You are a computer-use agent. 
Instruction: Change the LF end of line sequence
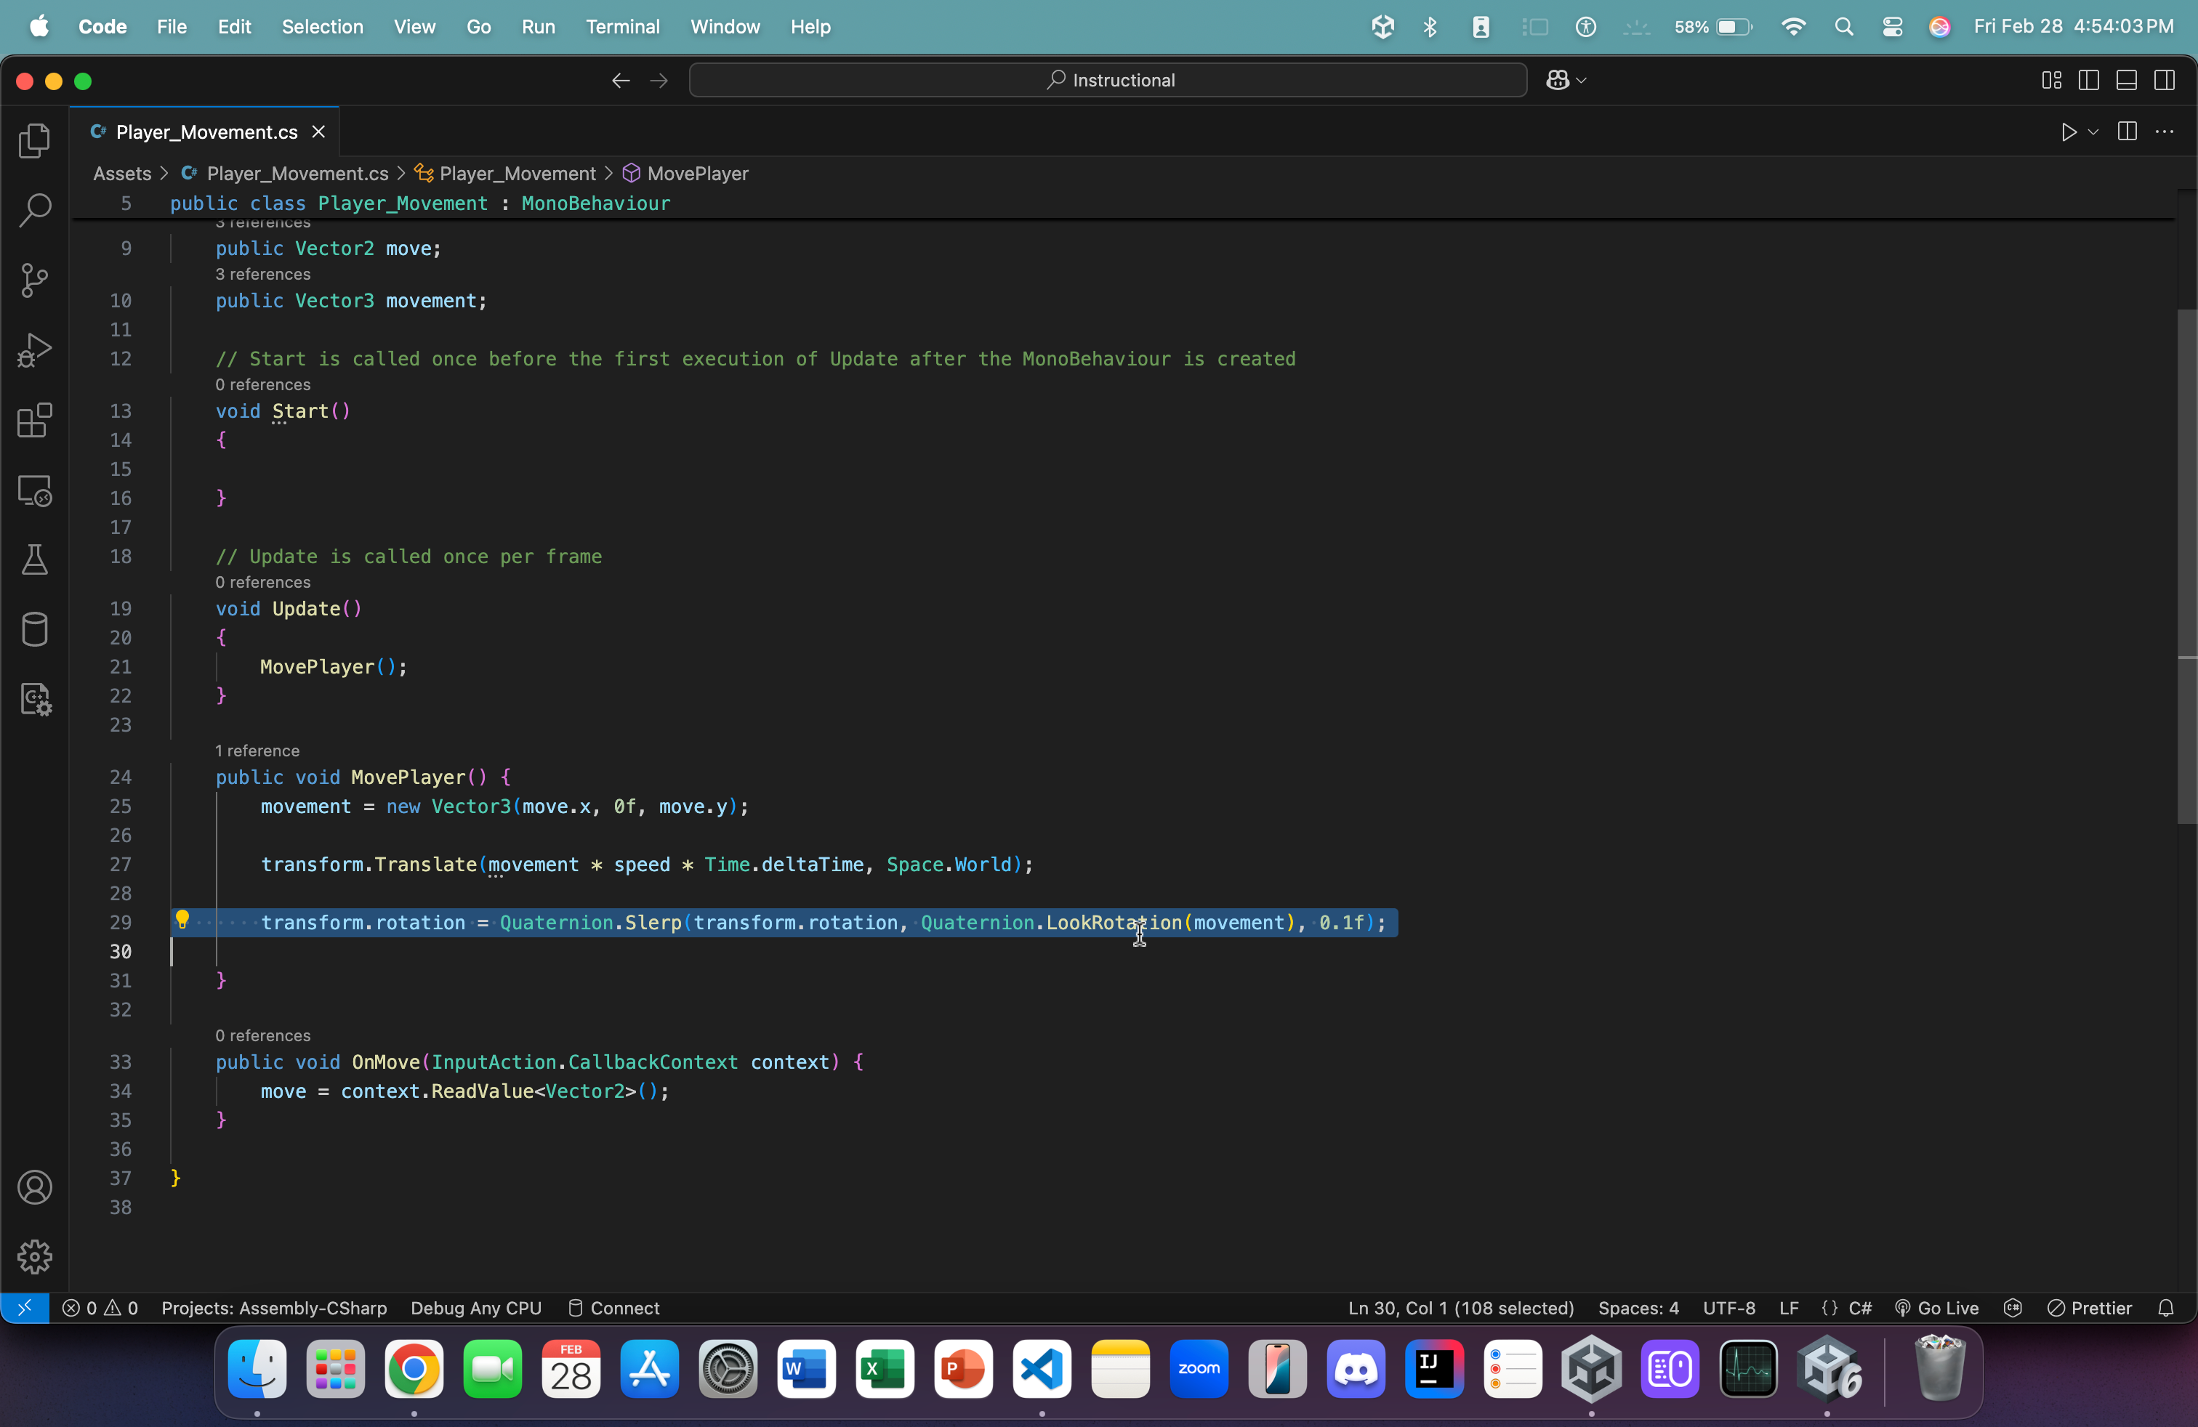(1789, 1308)
